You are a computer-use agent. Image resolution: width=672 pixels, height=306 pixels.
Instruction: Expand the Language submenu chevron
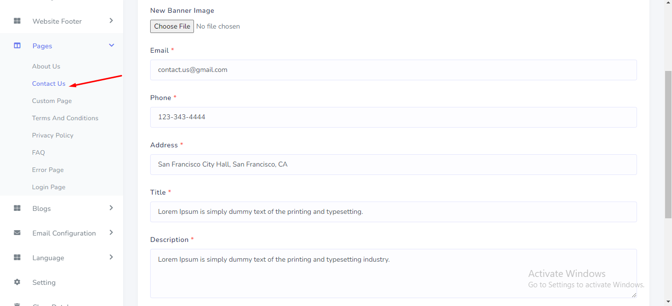[x=111, y=257]
